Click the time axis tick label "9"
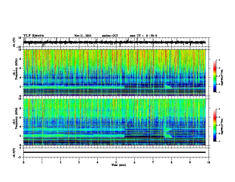This screenshot has height=182, width=235. (x=190, y=162)
